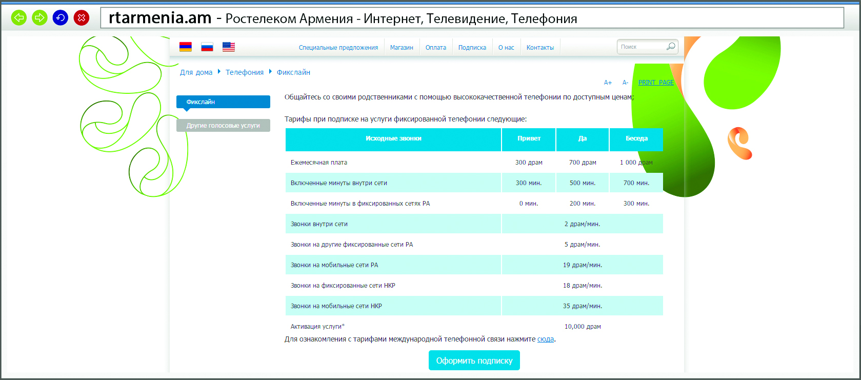This screenshot has width=861, height=380.
Task: Select Другие голосовые услуги sidebar tab
Action: 223,125
